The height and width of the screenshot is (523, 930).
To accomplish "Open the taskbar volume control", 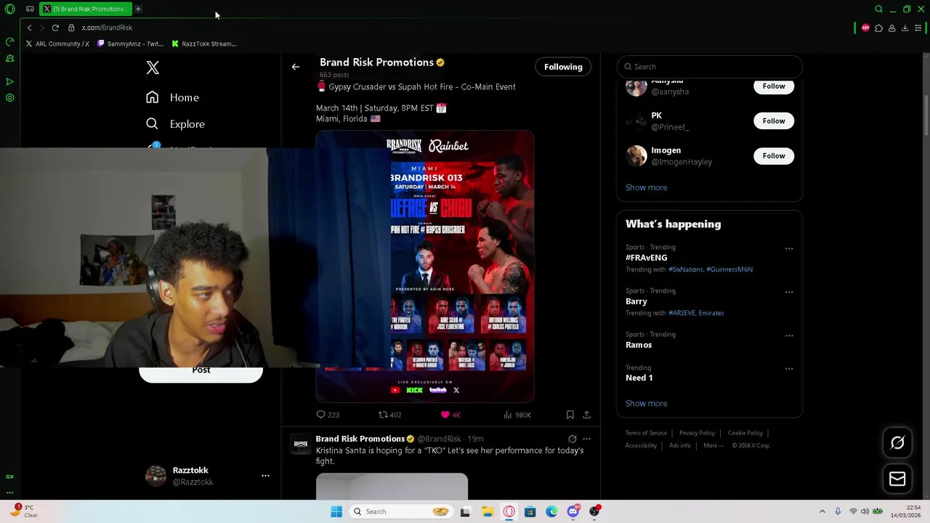I will pos(865,511).
